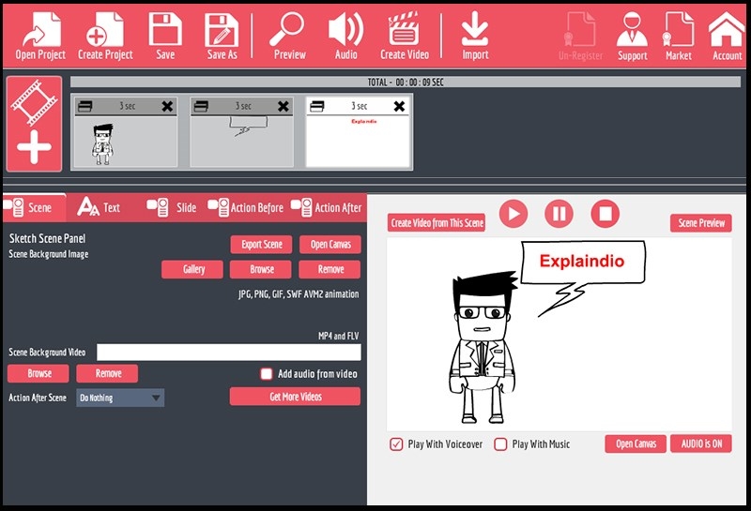This screenshot has width=751, height=511.
Task: Remove the scene background video
Action: (107, 373)
